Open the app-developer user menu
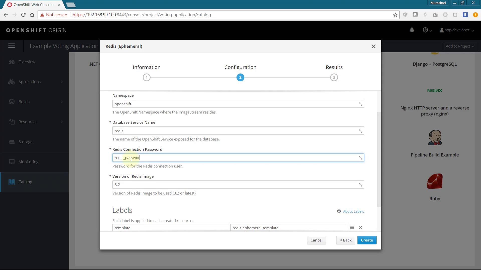Image resolution: width=481 pixels, height=270 pixels. pyautogui.click(x=457, y=30)
